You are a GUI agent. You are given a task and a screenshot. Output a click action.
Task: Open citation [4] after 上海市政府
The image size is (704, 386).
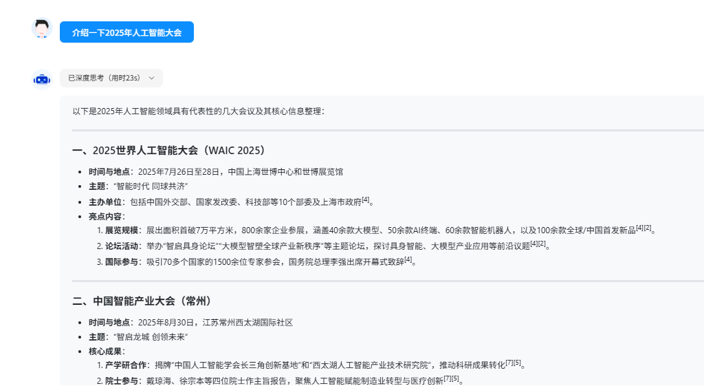click(366, 200)
